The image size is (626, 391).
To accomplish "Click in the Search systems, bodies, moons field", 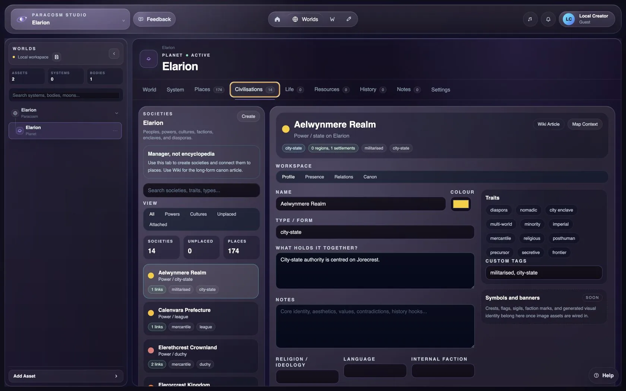I will tap(66, 95).
